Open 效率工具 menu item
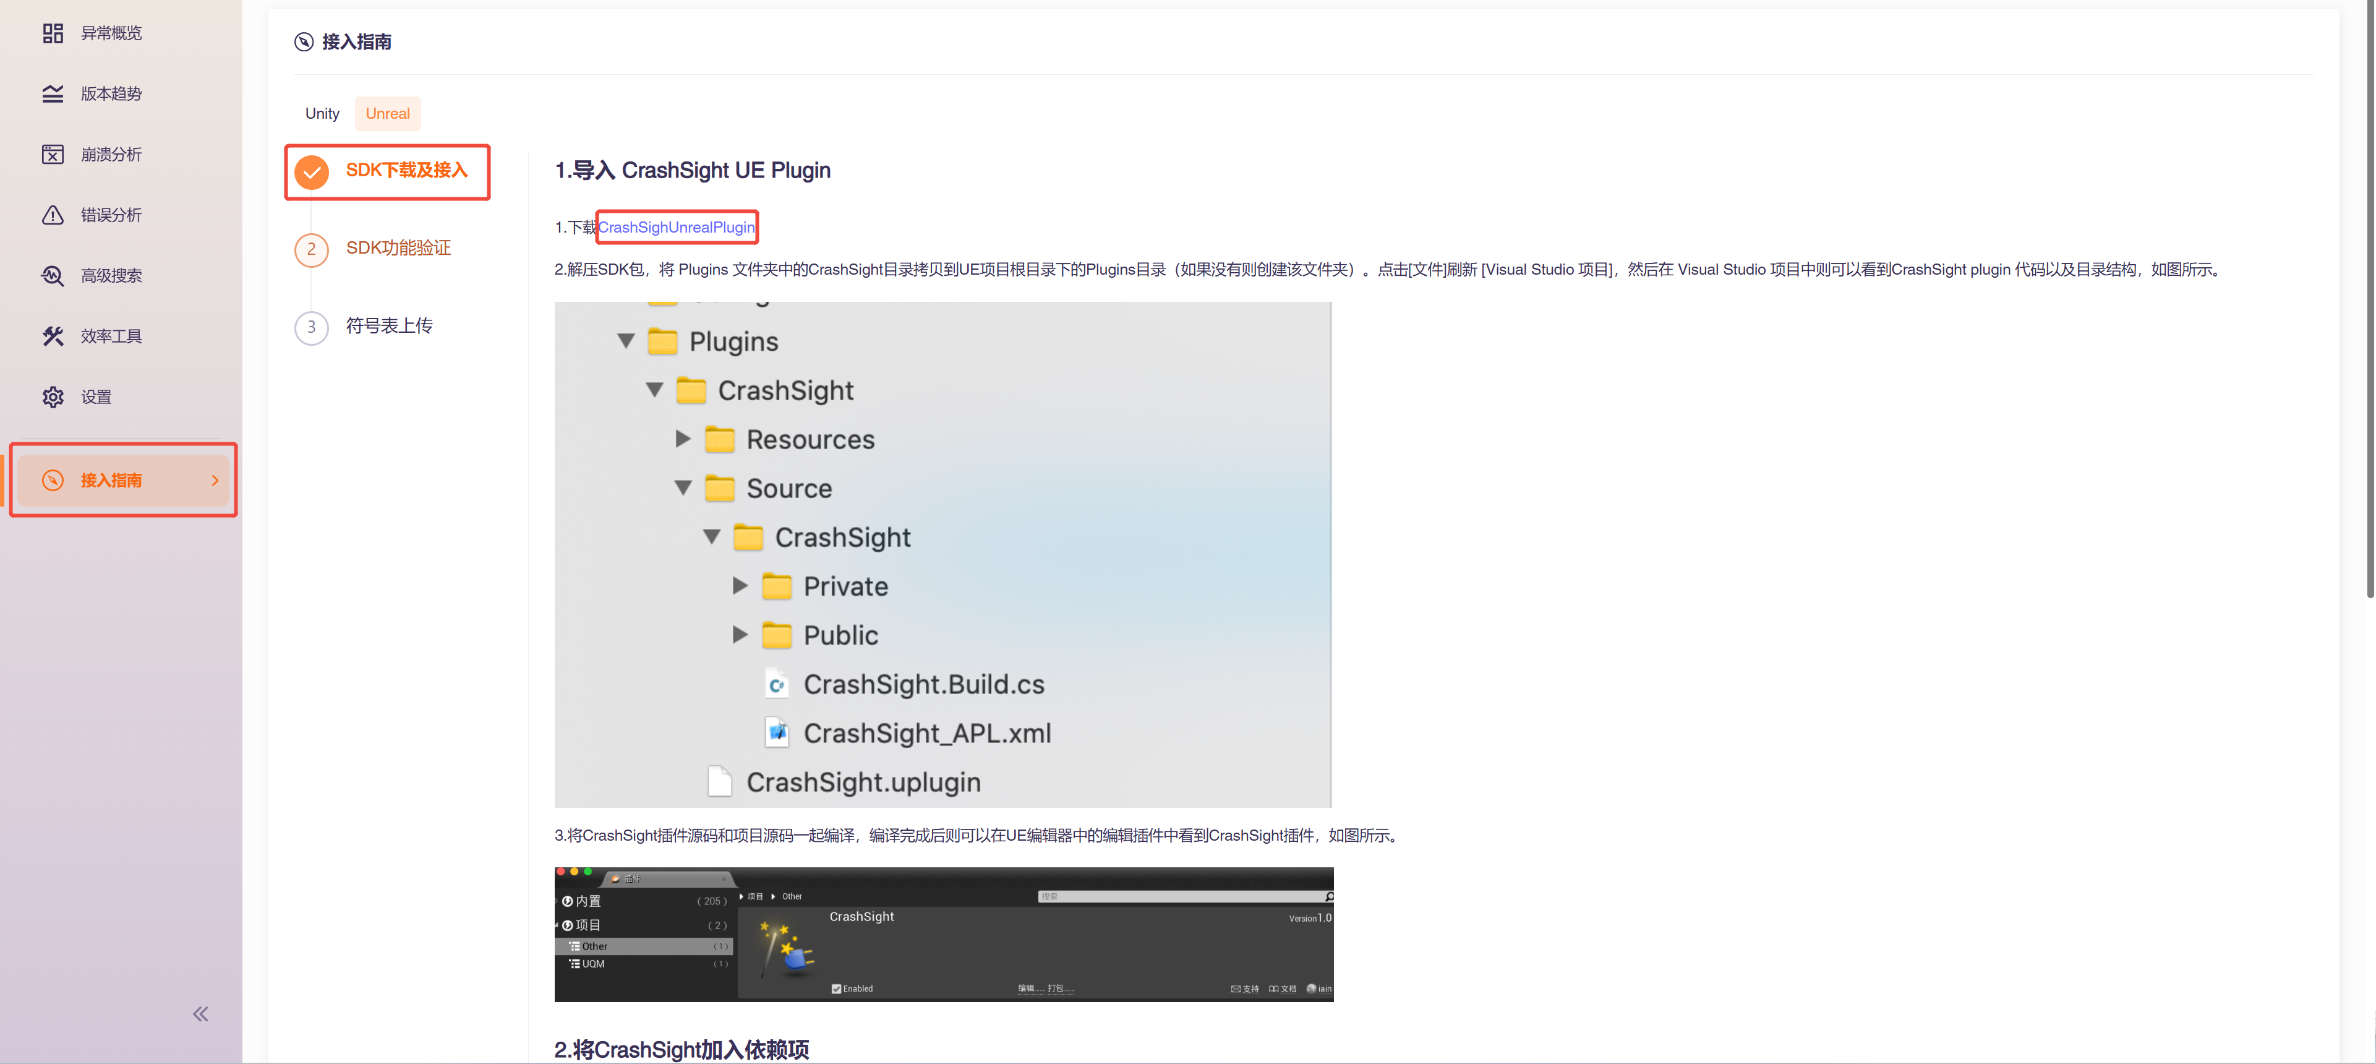This screenshot has width=2376, height=1064. click(111, 336)
